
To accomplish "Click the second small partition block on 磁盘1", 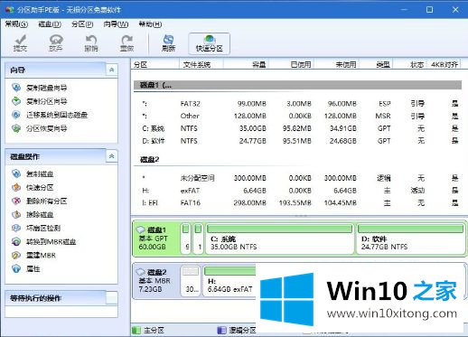I will pos(198,239).
